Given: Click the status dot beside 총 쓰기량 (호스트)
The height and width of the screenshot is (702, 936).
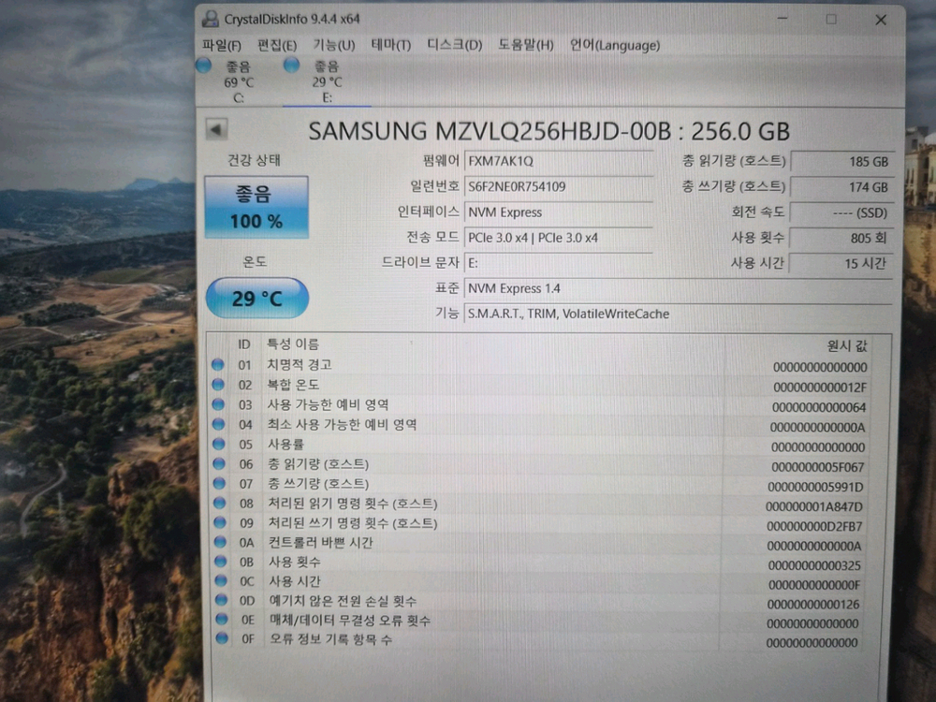Looking at the screenshot, I should point(219,484).
